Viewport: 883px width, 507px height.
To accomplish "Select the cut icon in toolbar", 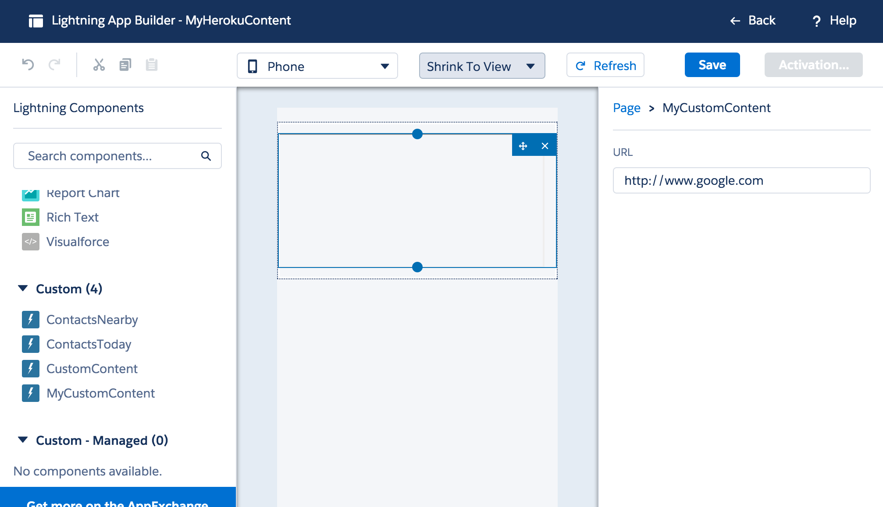I will pyautogui.click(x=98, y=65).
